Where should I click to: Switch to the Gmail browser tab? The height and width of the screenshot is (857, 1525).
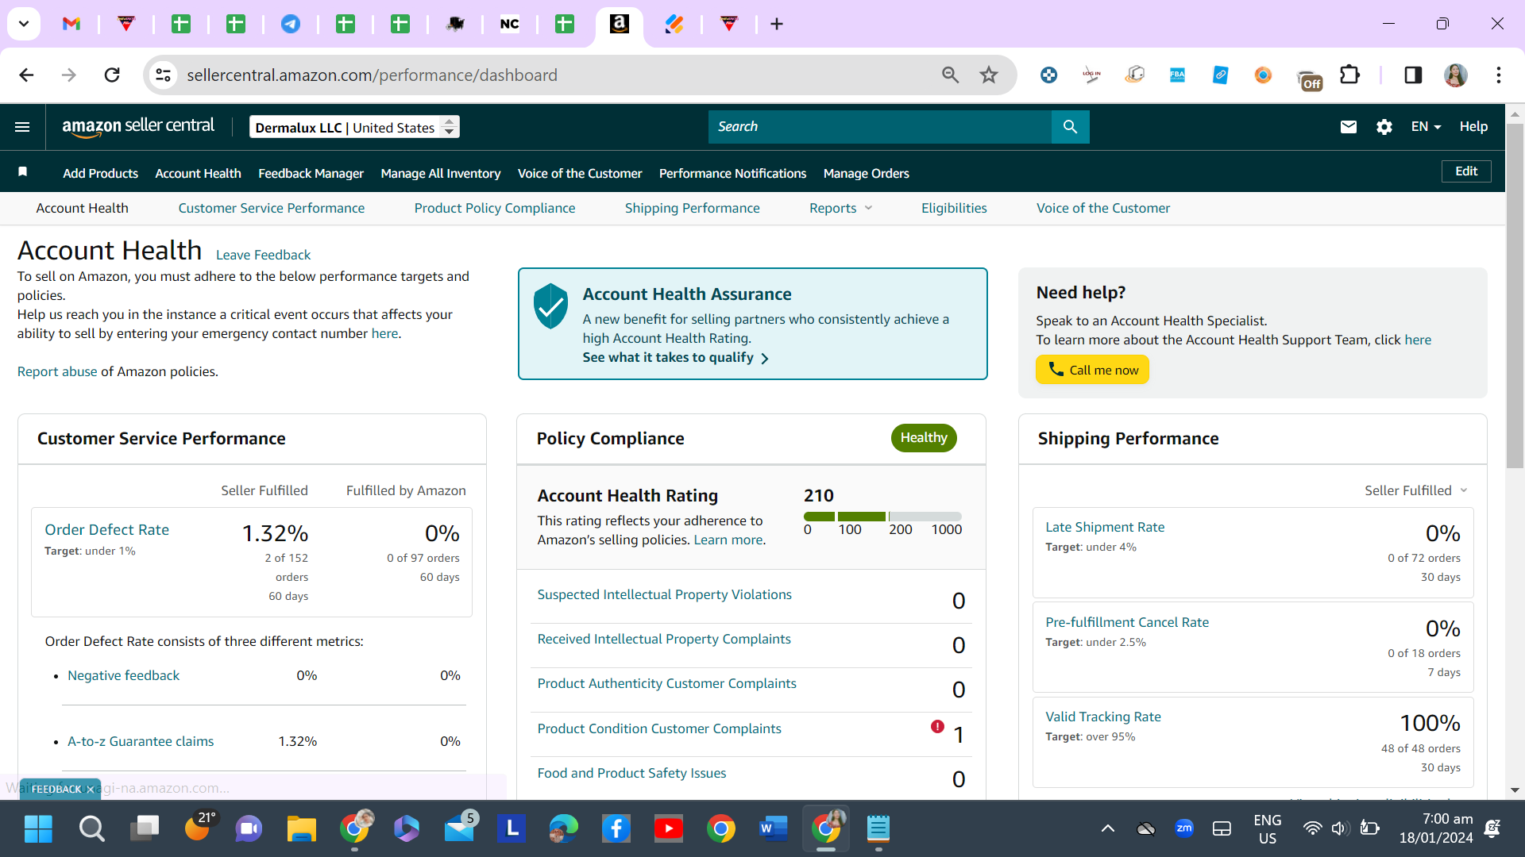(x=71, y=24)
